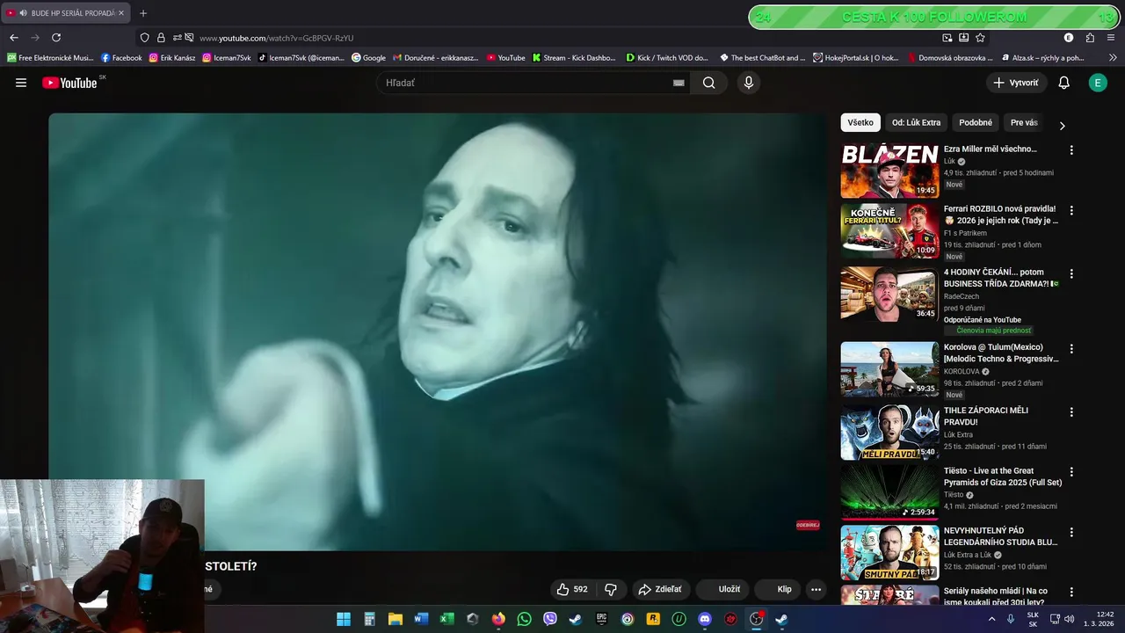Open 'Stream - Kick Dashbo...' bookmark
1125x633 pixels.
(x=574, y=58)
